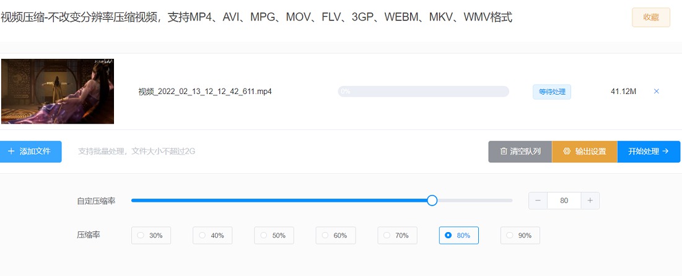The height and width of the screenshot is (276, 682).
Task: Choose the 50% compression radio button
Action: pyautogui.click(x=274, y=235)
